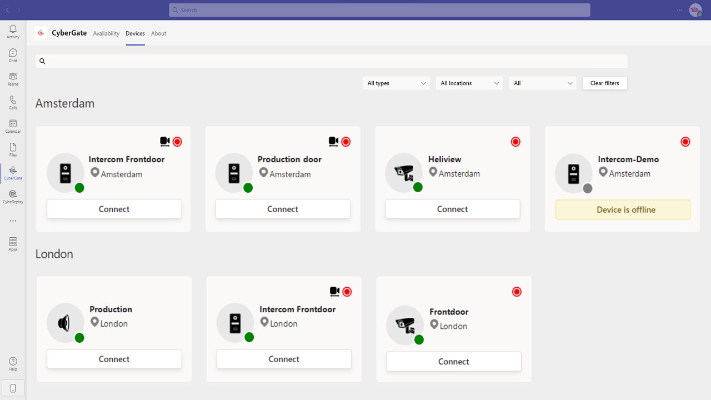The width and height of the screenshot is (711, 400).
Task: Click the Heliview security camera device icon
Action: point(404,172)
